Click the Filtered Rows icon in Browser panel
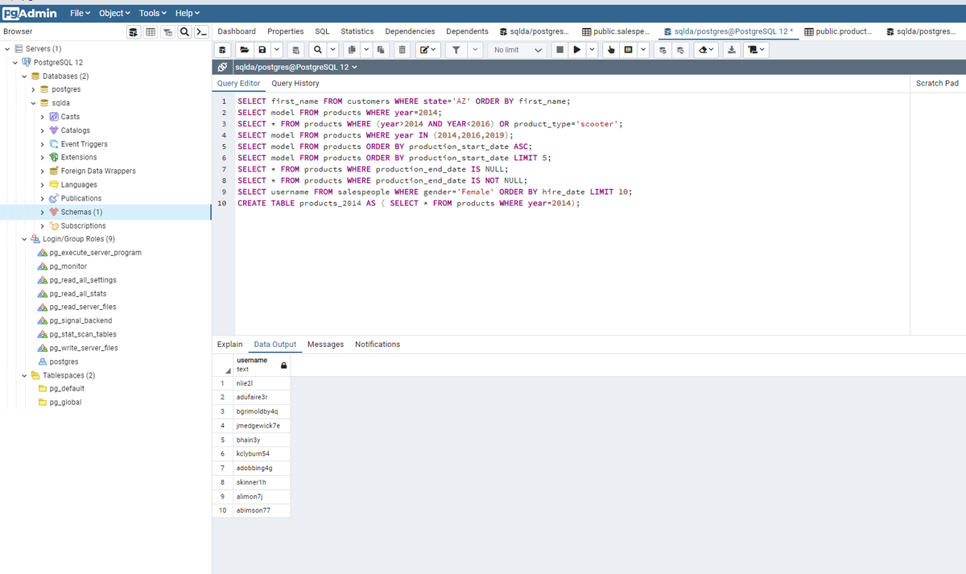 click(x=169, y=31)
